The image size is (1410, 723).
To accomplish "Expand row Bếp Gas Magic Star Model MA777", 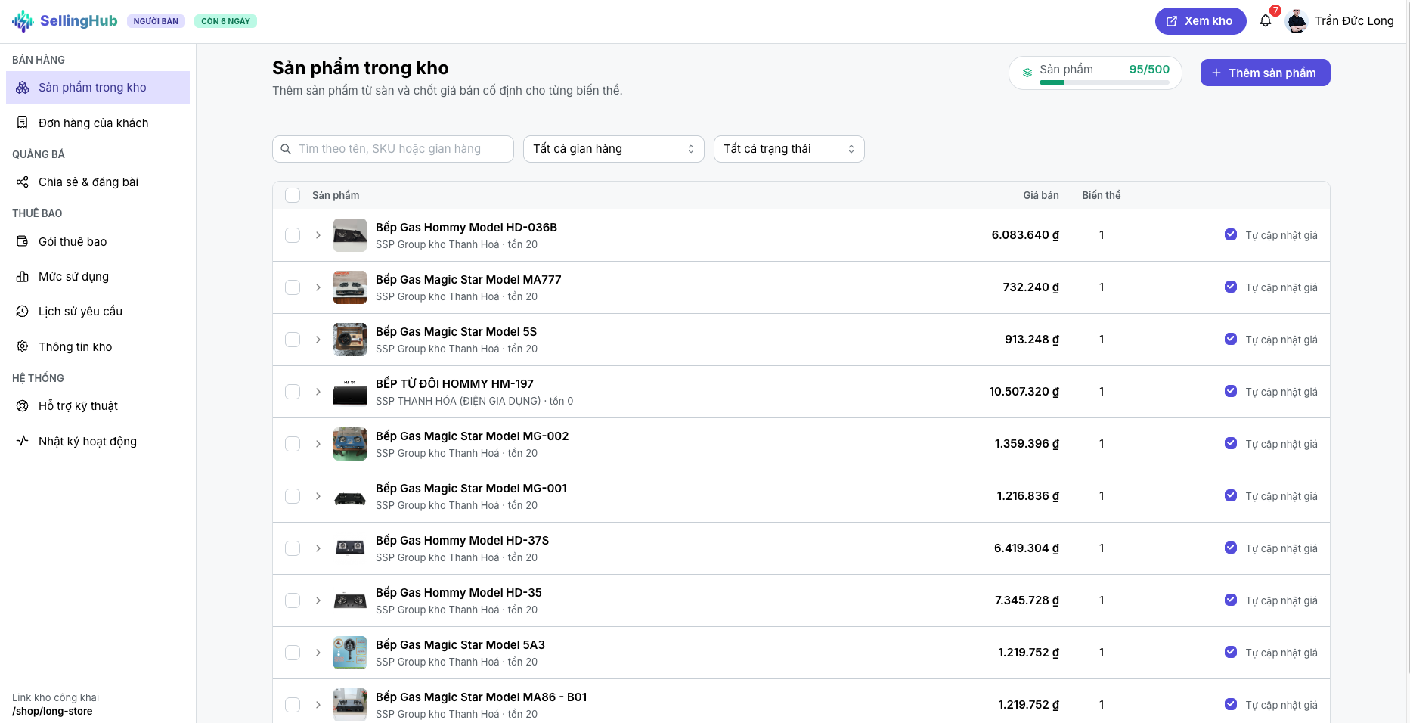I will pos(318,287).
